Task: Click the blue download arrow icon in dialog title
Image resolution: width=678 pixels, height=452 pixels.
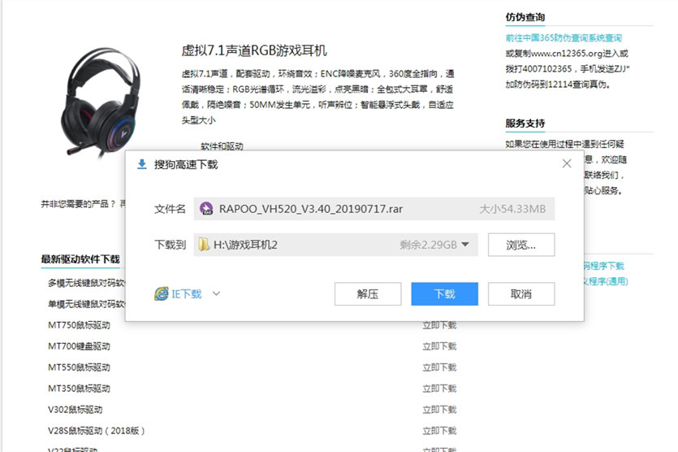Action: [141, 164]
